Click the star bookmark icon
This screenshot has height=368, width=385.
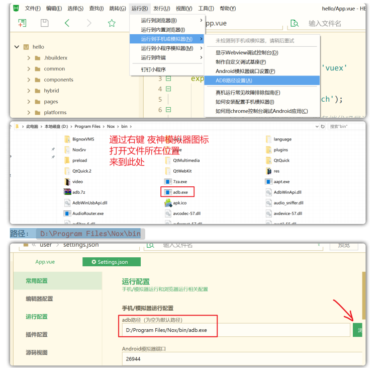click(112, 23)
